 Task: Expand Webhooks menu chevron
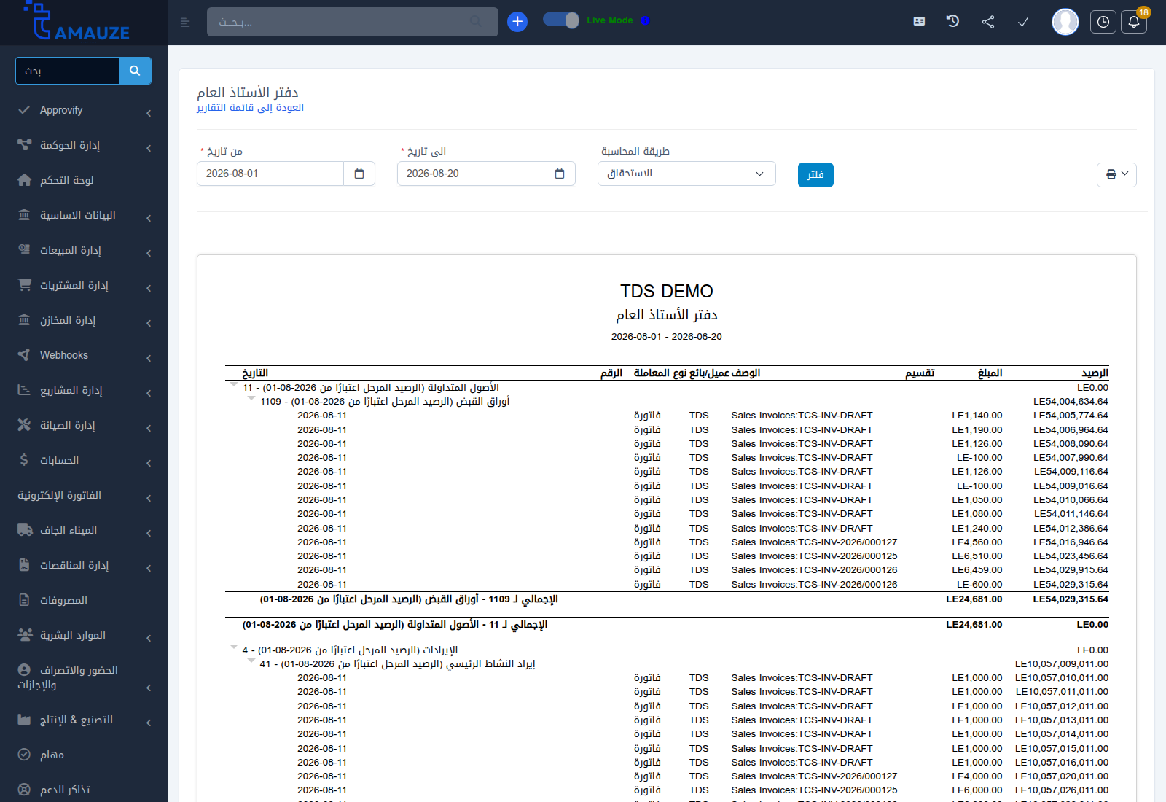pos(149,358)
